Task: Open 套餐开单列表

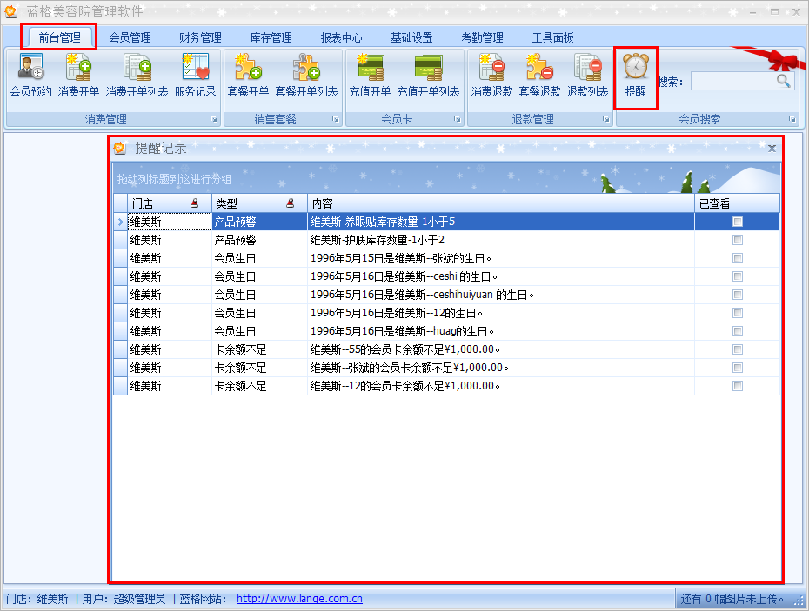Action: [306, 76]
